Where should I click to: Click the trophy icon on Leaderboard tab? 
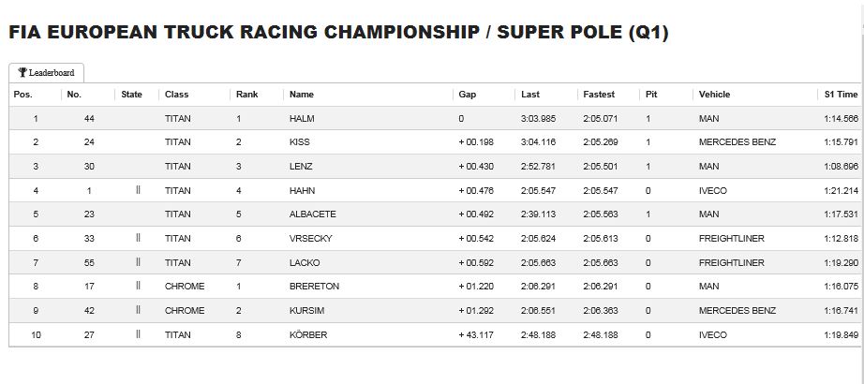point(22,72)
